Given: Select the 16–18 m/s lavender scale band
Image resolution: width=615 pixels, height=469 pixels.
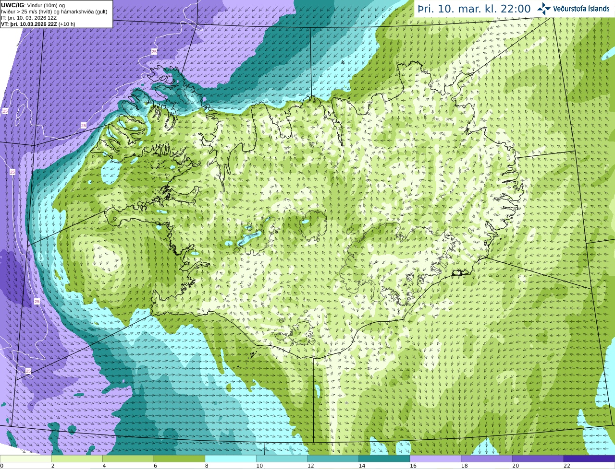Looking at the screenshot, I should click(x=435, y=459).
